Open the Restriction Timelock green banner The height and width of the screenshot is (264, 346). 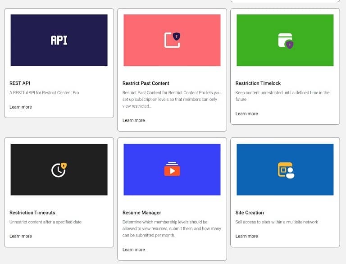[x=285, y=40]
